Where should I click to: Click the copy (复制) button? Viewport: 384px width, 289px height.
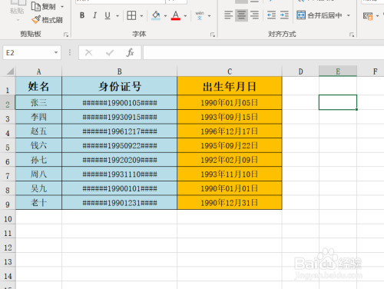[x=44, y=6]
